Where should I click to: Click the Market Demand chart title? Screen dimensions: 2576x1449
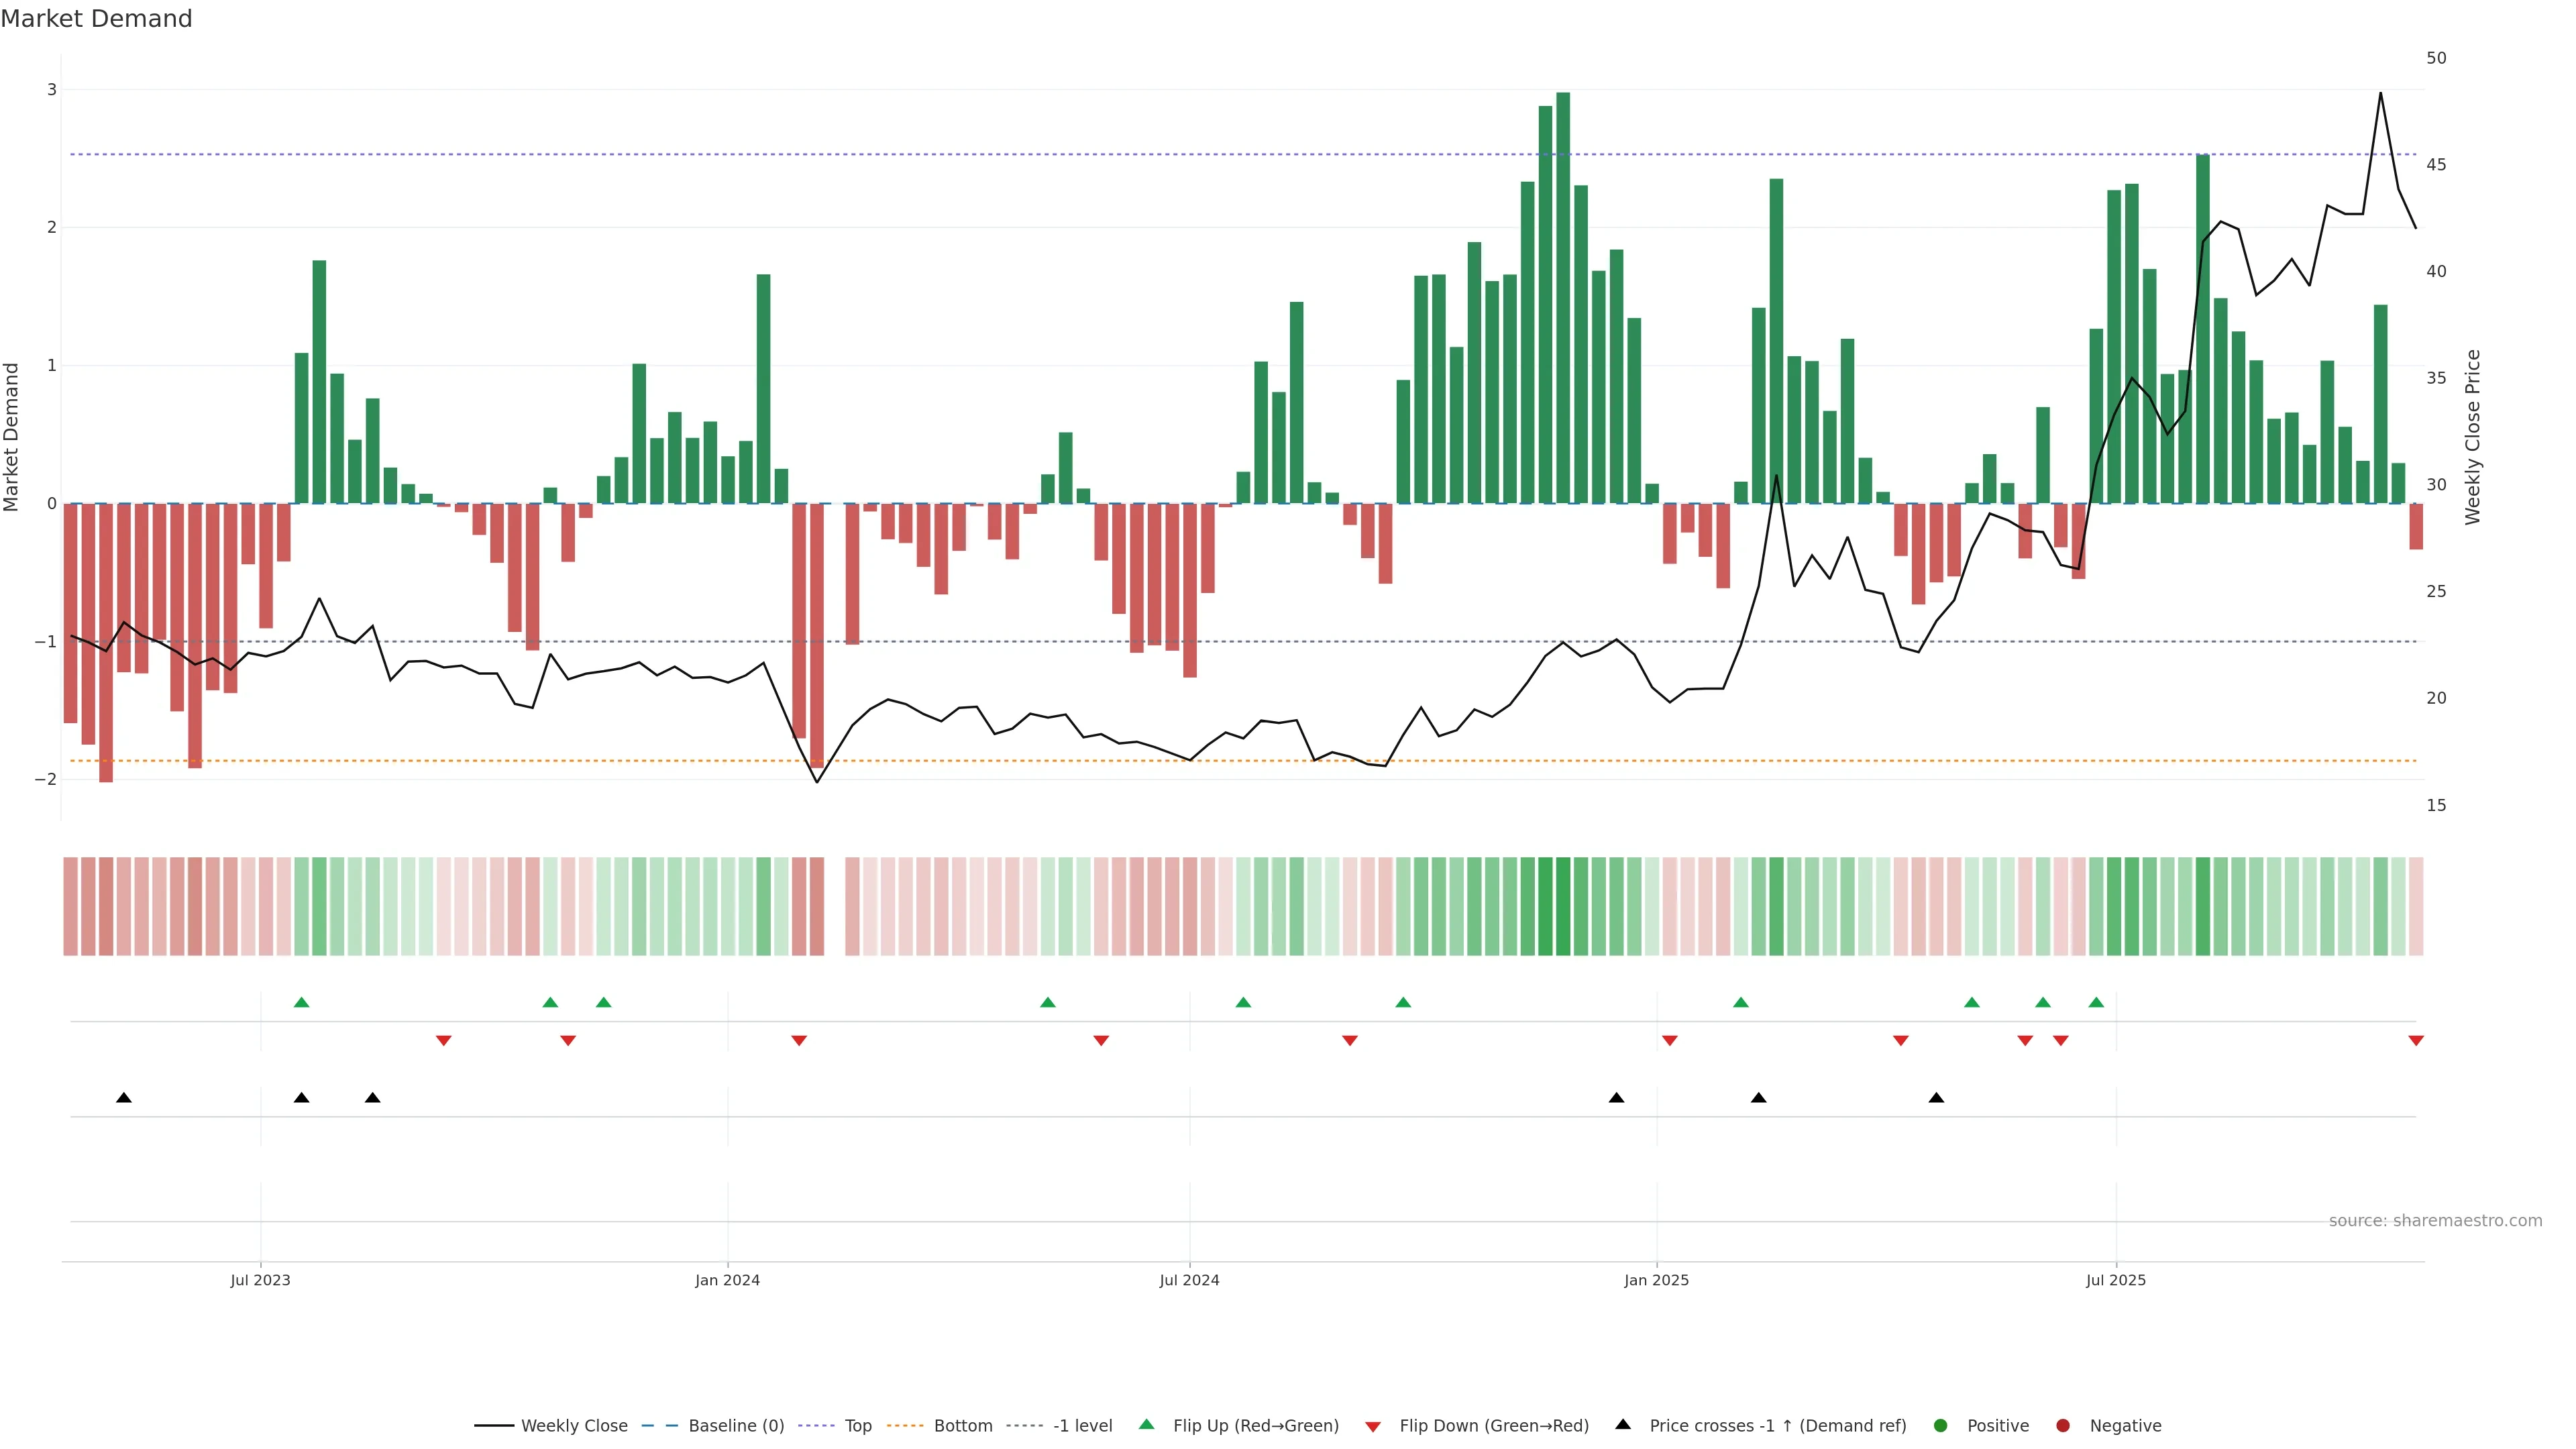click(96, 19)
